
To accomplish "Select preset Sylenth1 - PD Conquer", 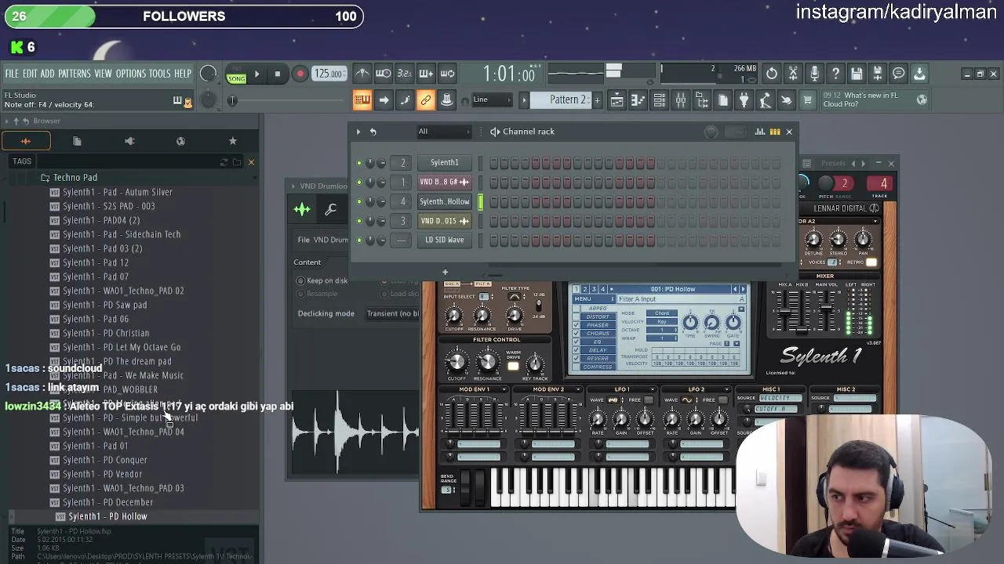I will [x=105, y=460].
